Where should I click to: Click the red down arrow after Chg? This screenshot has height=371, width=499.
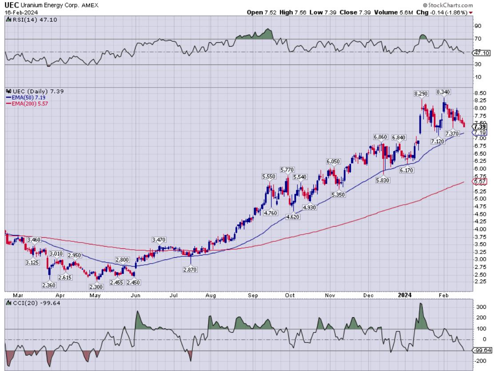click(x=471, y=13)
